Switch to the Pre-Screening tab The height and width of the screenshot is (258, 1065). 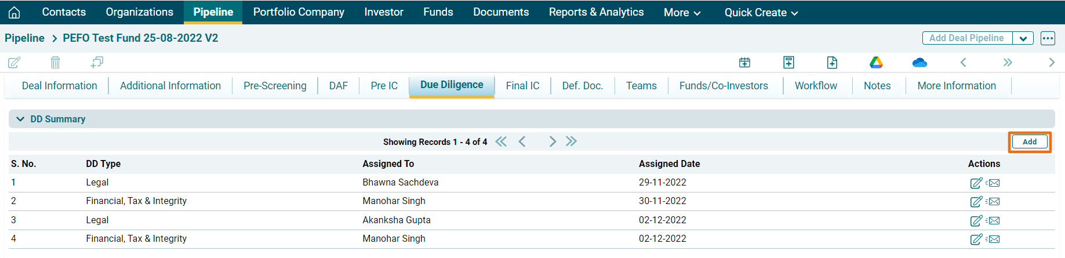coord(275,86)
